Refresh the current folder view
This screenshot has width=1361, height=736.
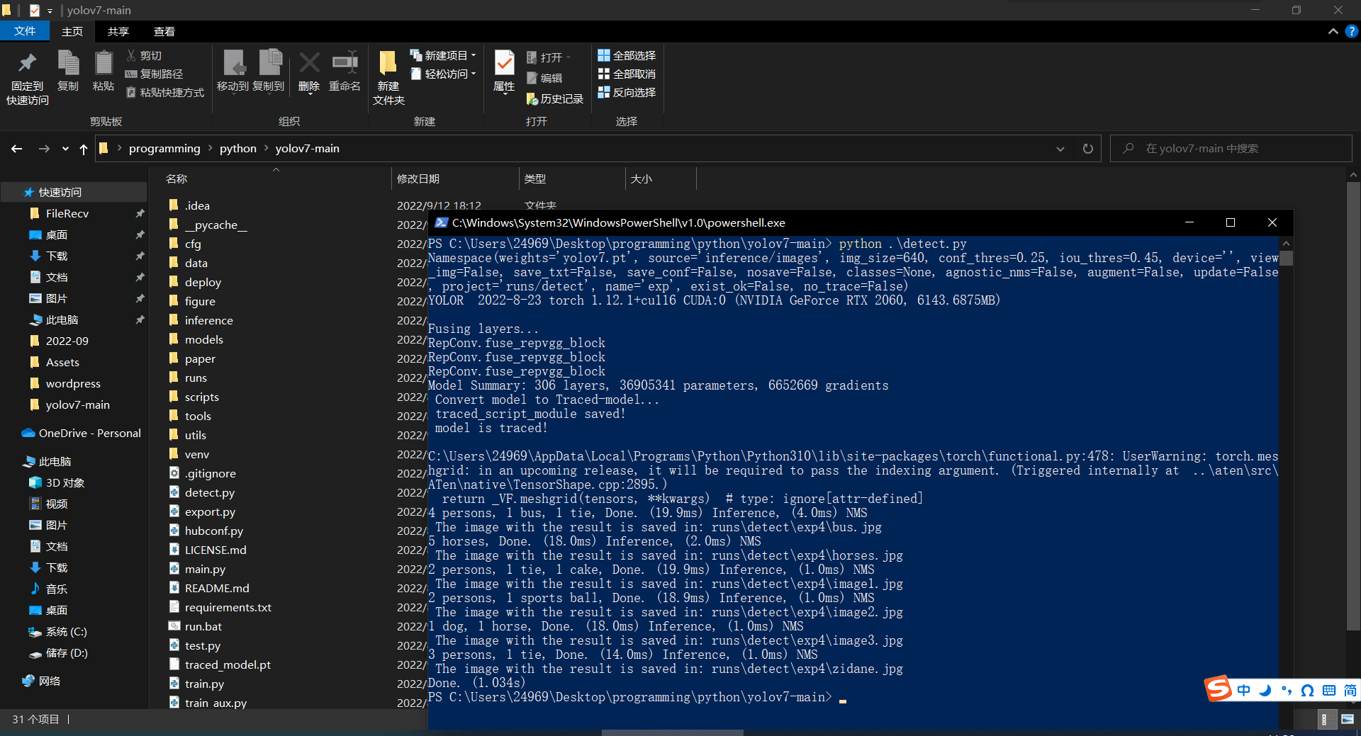click(x=1087, y=149)
